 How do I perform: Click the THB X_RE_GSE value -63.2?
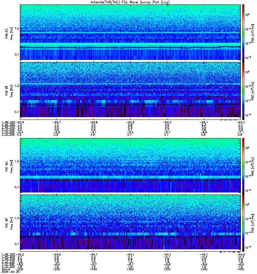(241, 122)
